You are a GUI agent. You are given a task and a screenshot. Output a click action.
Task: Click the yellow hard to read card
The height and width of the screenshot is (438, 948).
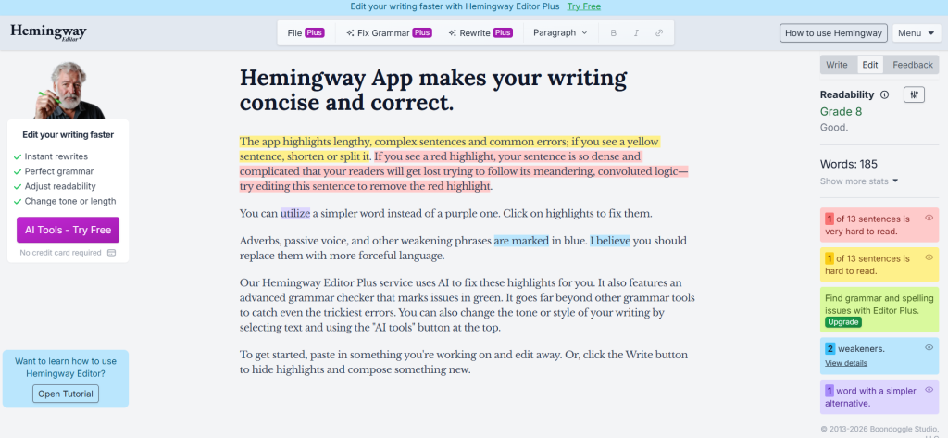(x=879, y=265)
